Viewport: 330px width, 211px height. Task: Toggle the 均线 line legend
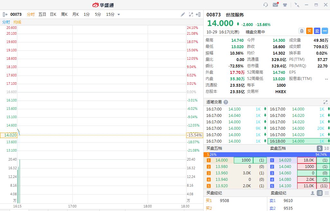(x=17, y=22)
